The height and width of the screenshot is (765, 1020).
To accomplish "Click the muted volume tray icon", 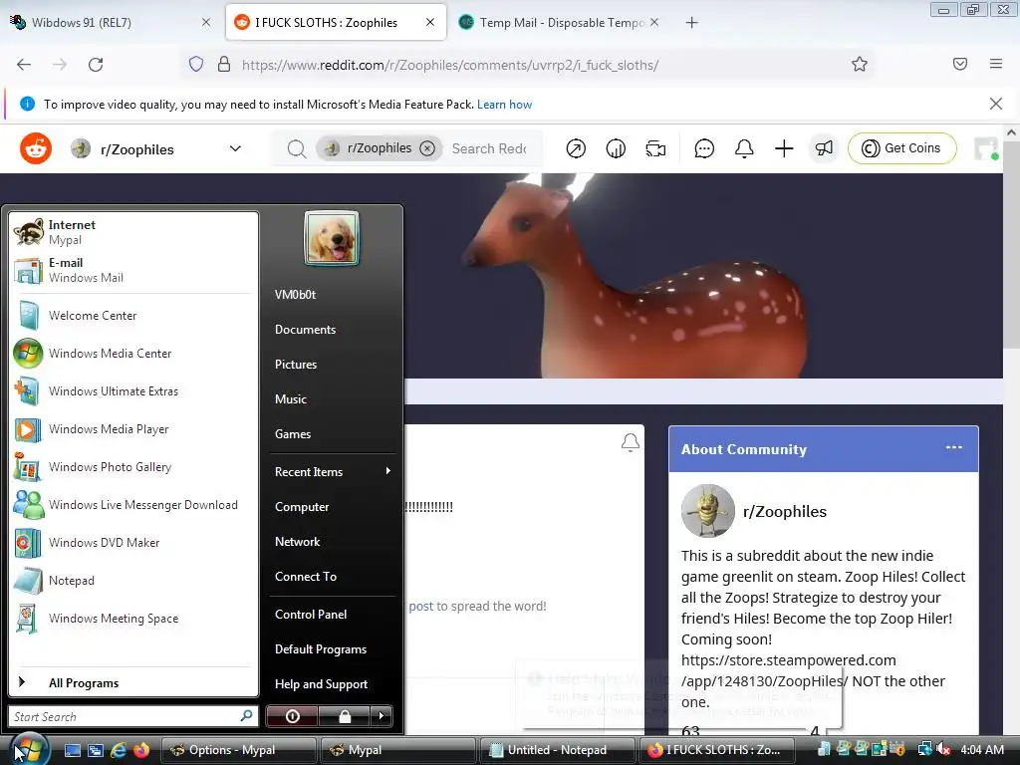I will (943, 749).
